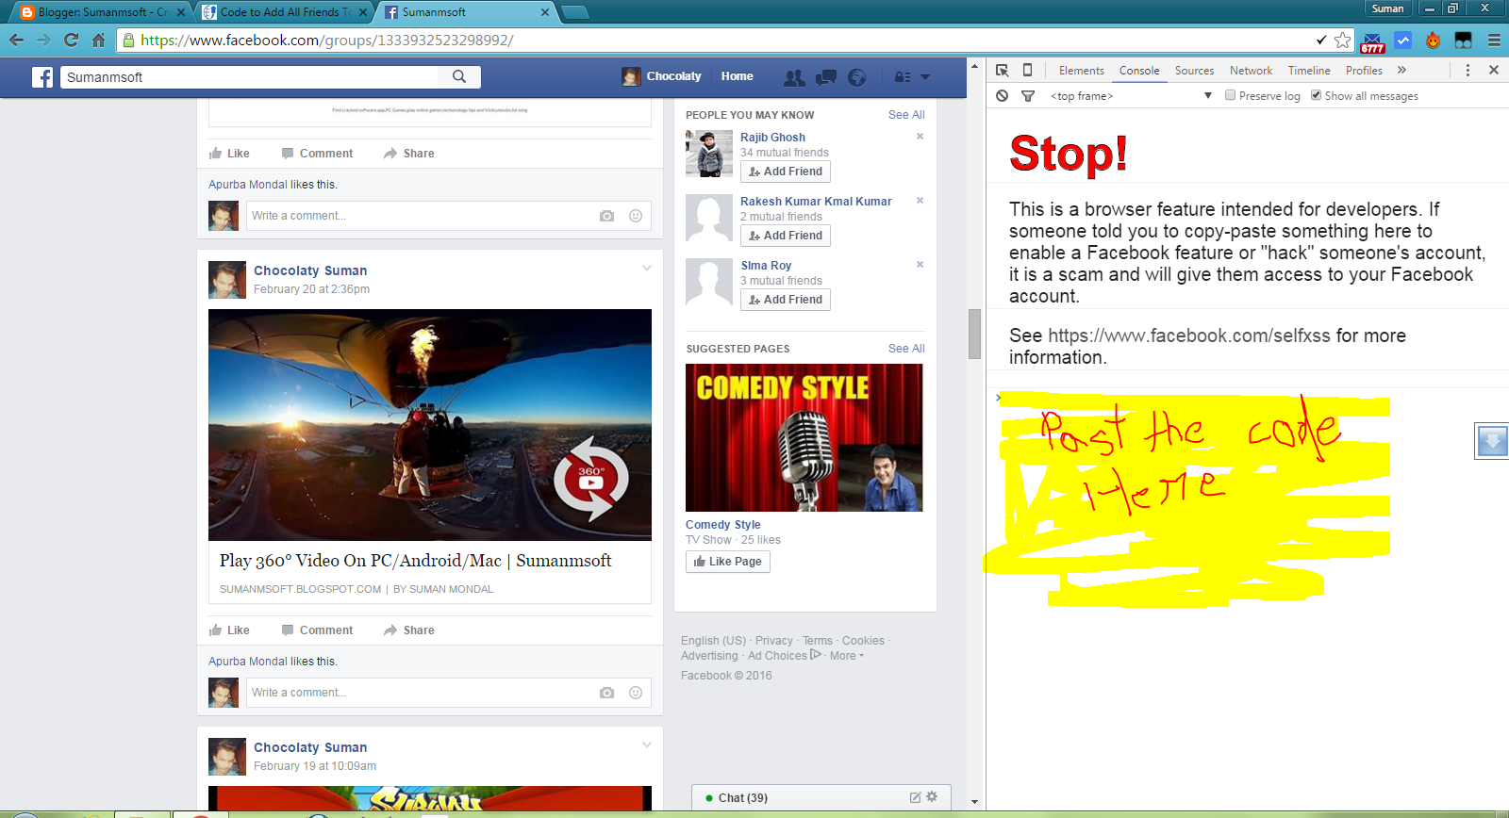This screenshot has height=818, width=1509.
Task: Open options chevron on February 20 post
Action: [x=647, y=269]
